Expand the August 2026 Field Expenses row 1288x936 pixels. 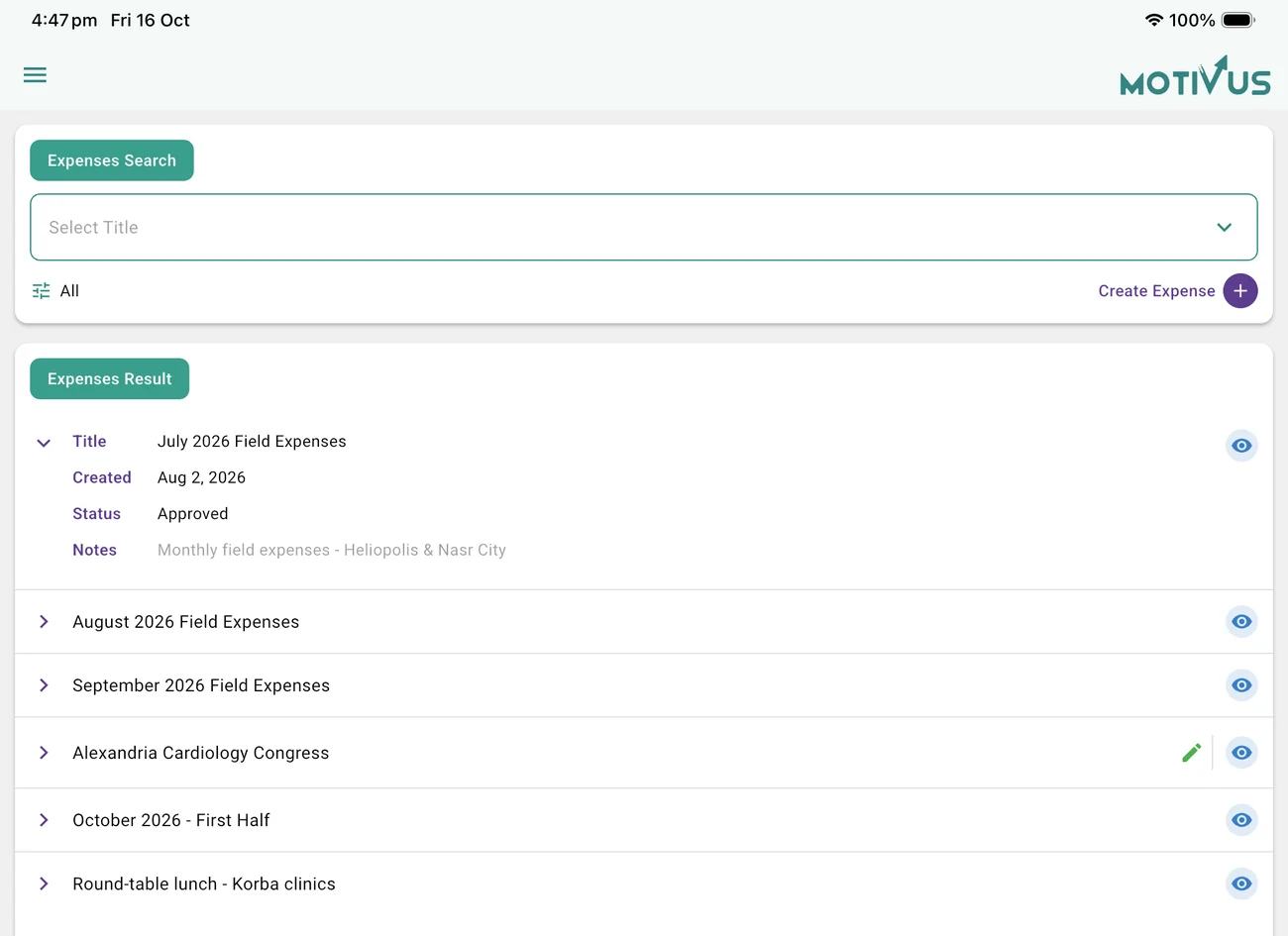point(44,622)
